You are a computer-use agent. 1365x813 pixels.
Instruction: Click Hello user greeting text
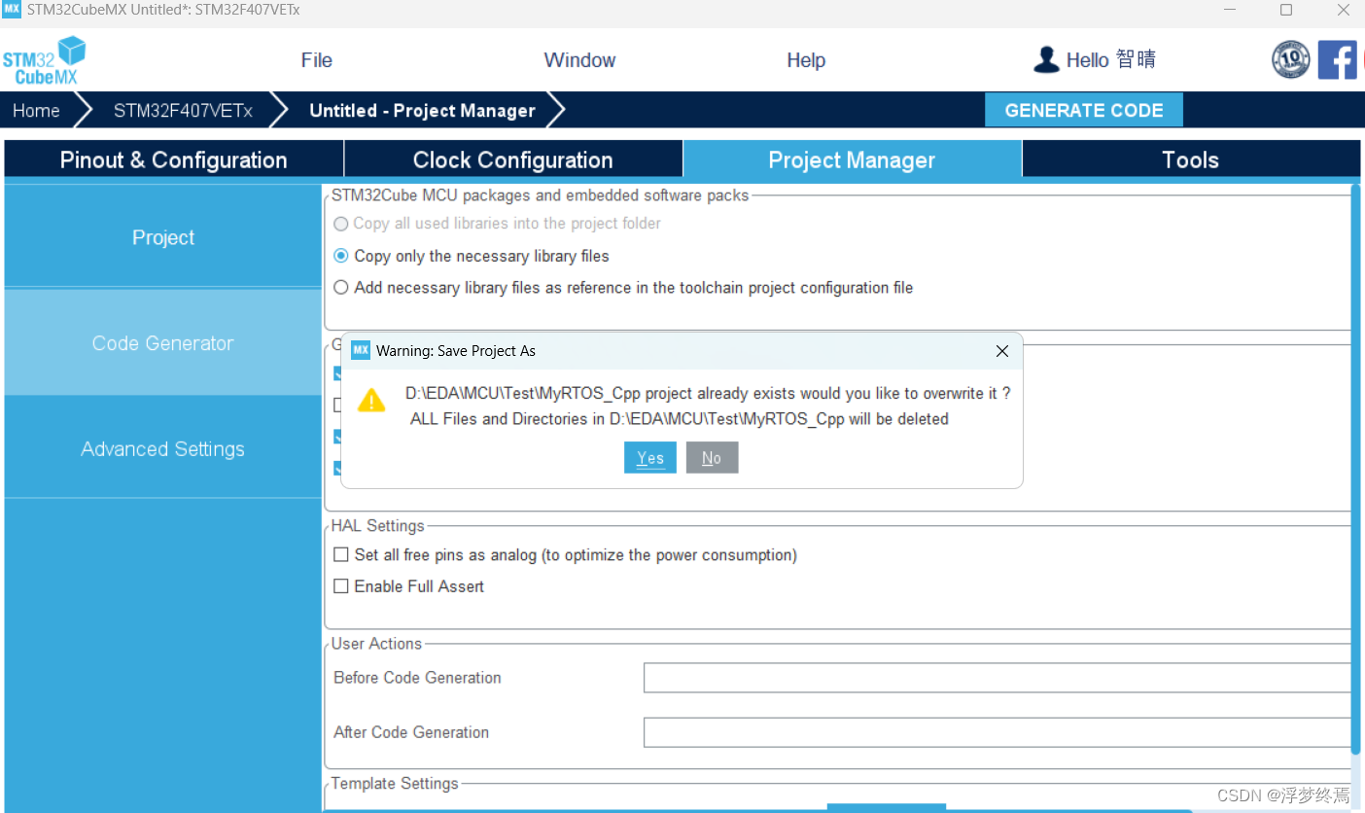tap(1111, 60)
